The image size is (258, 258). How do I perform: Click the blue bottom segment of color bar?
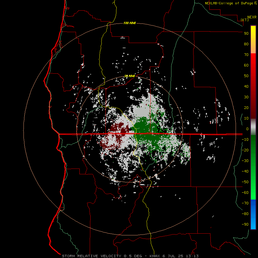click(x=253, y=214)
